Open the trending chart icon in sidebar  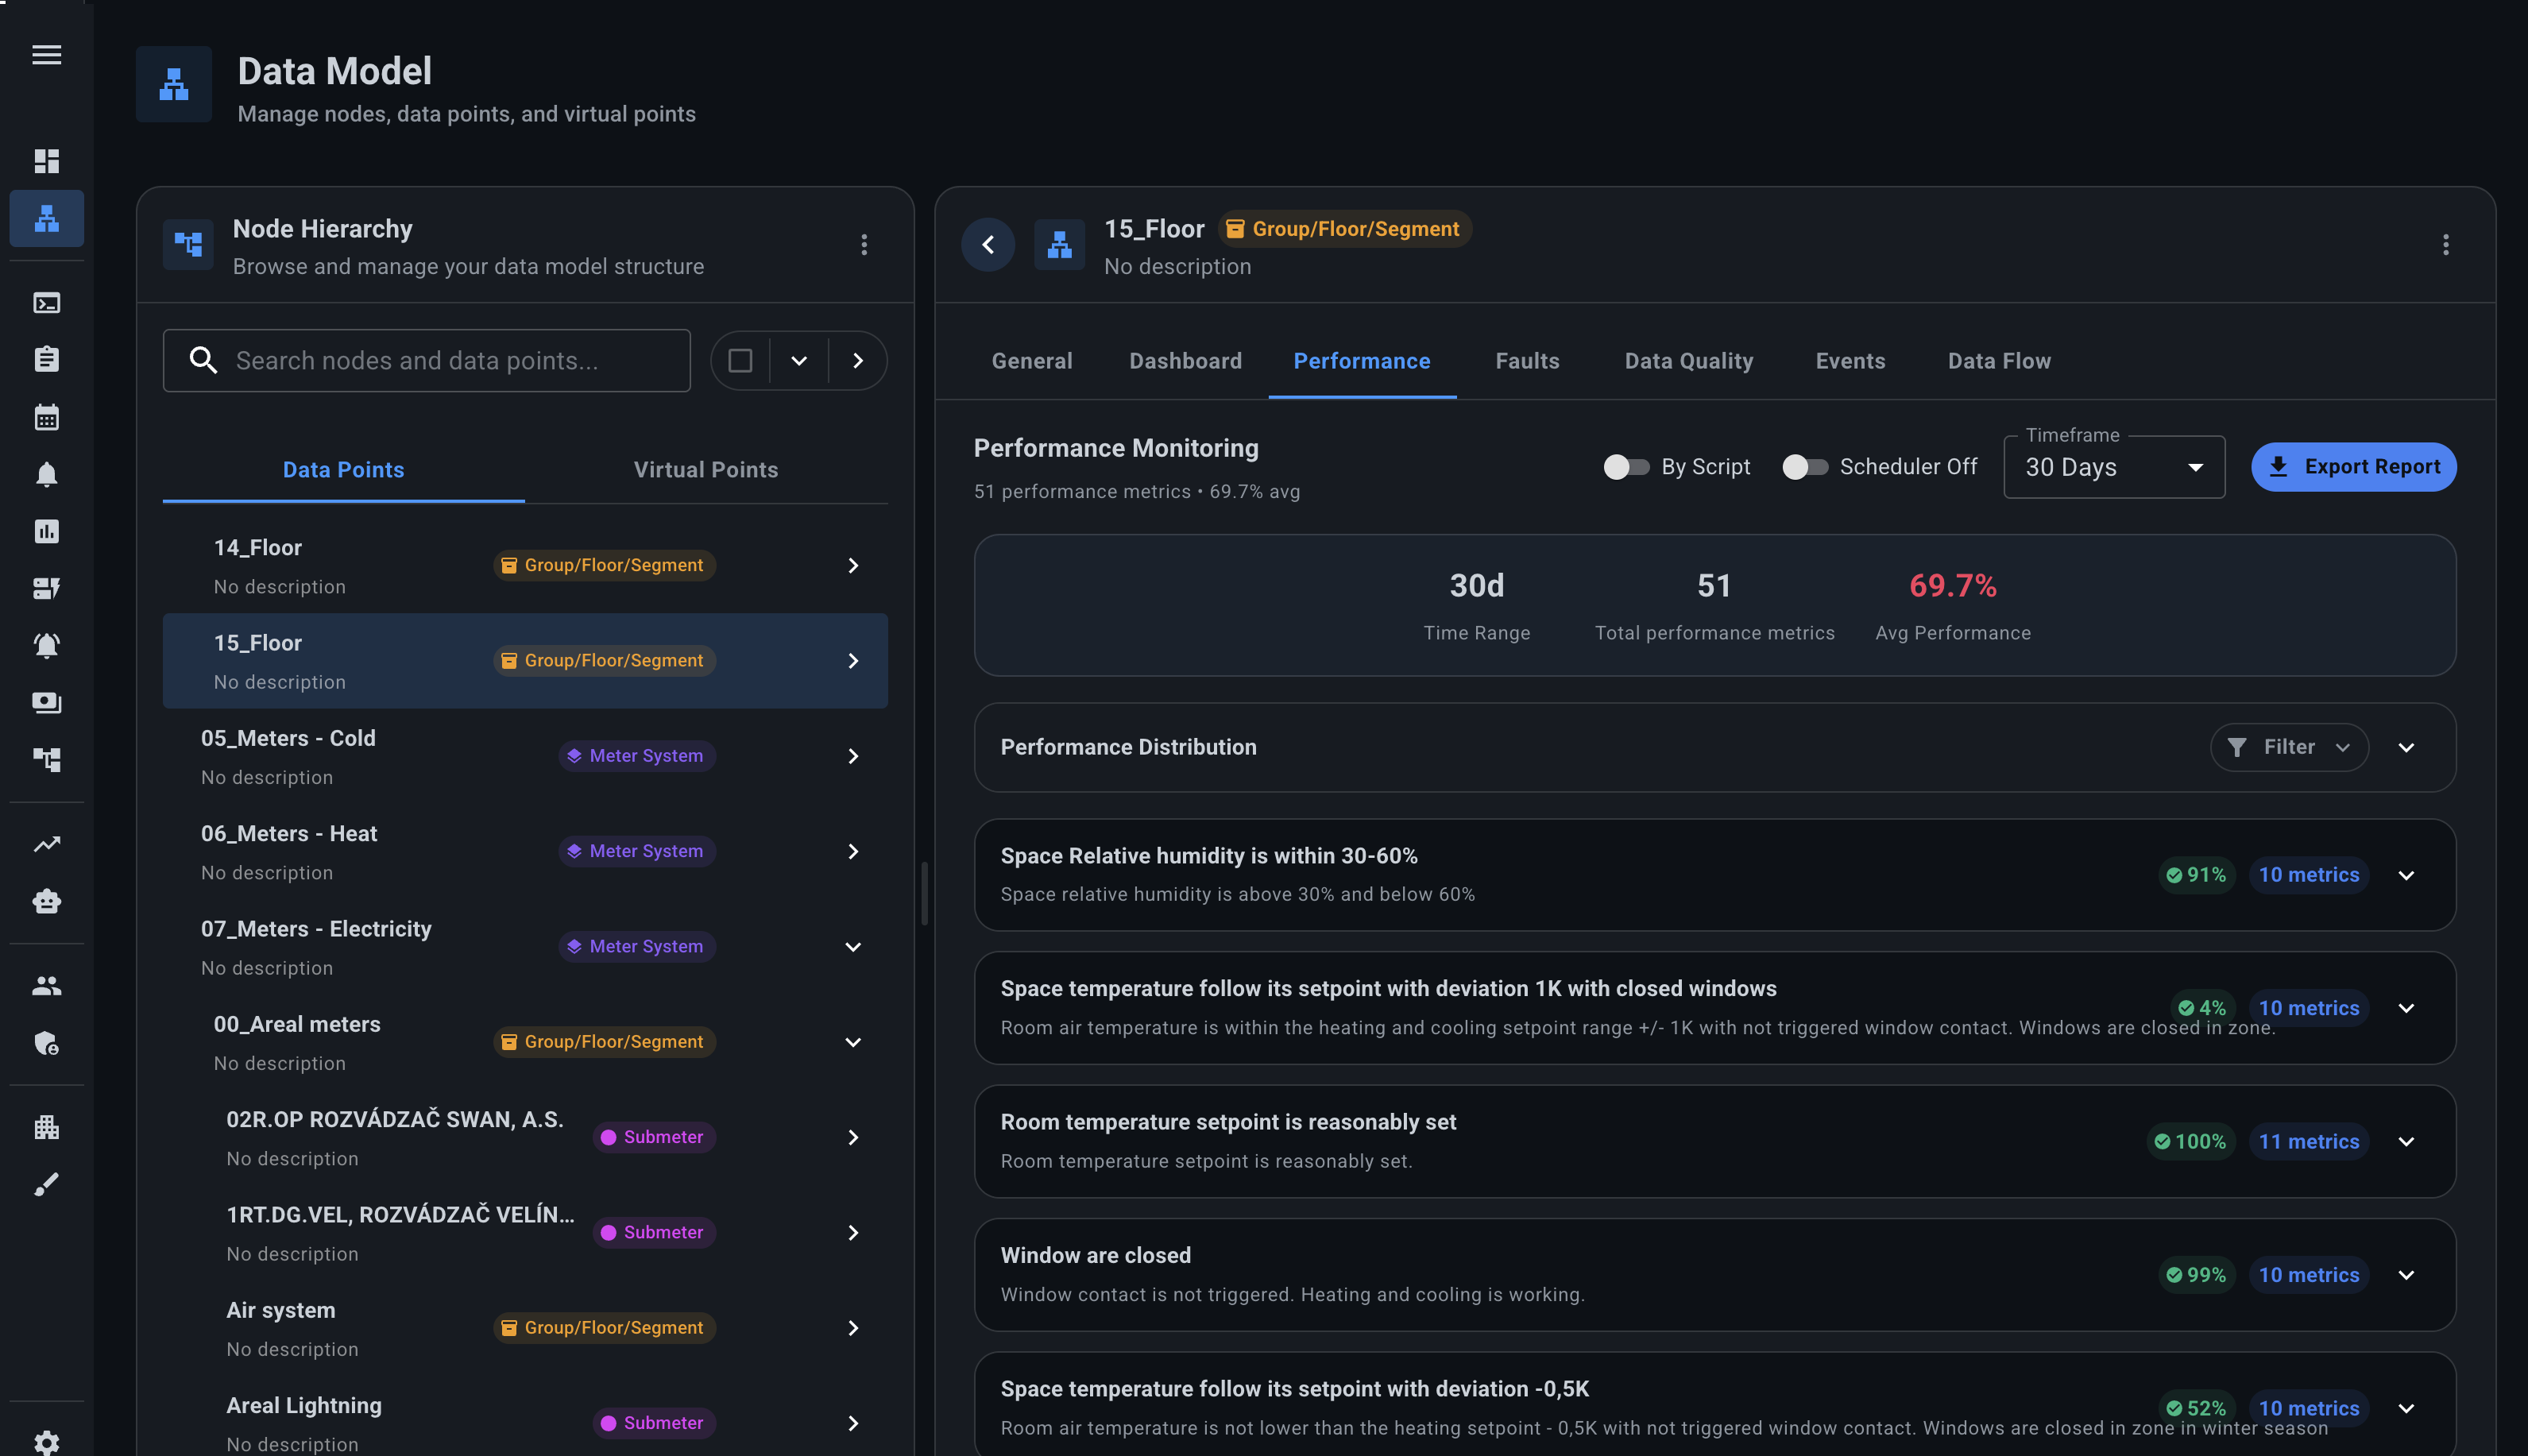46,844
